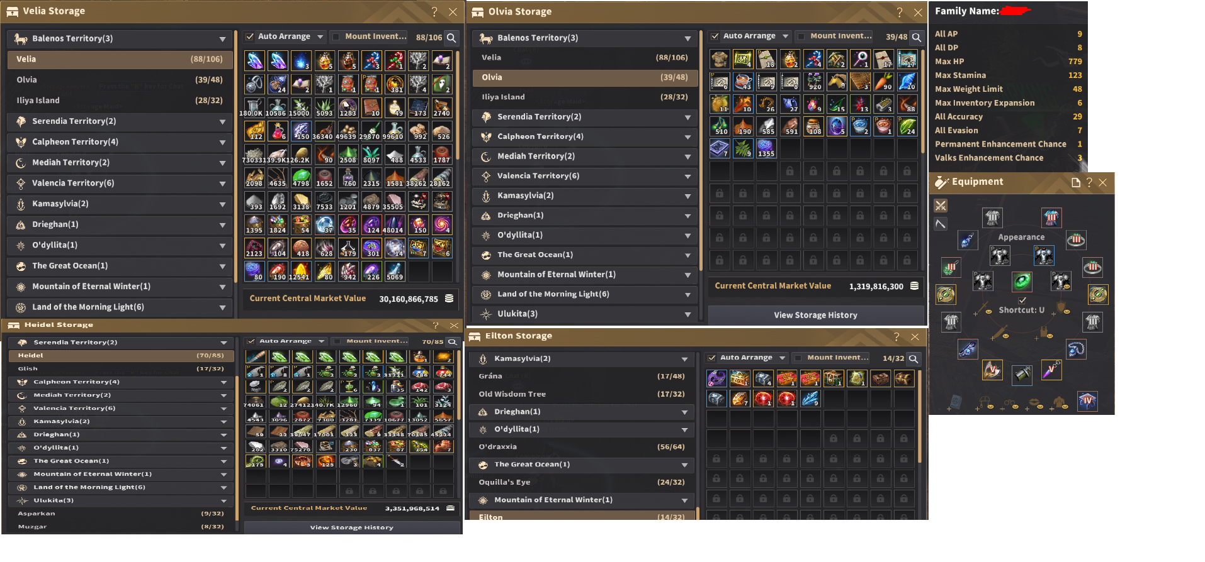
Task: Toggle the Shortcut: U checkbox
Action: click(1022, 300)
